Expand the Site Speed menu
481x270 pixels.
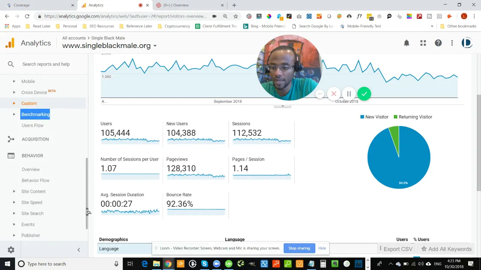click(14, 202)
